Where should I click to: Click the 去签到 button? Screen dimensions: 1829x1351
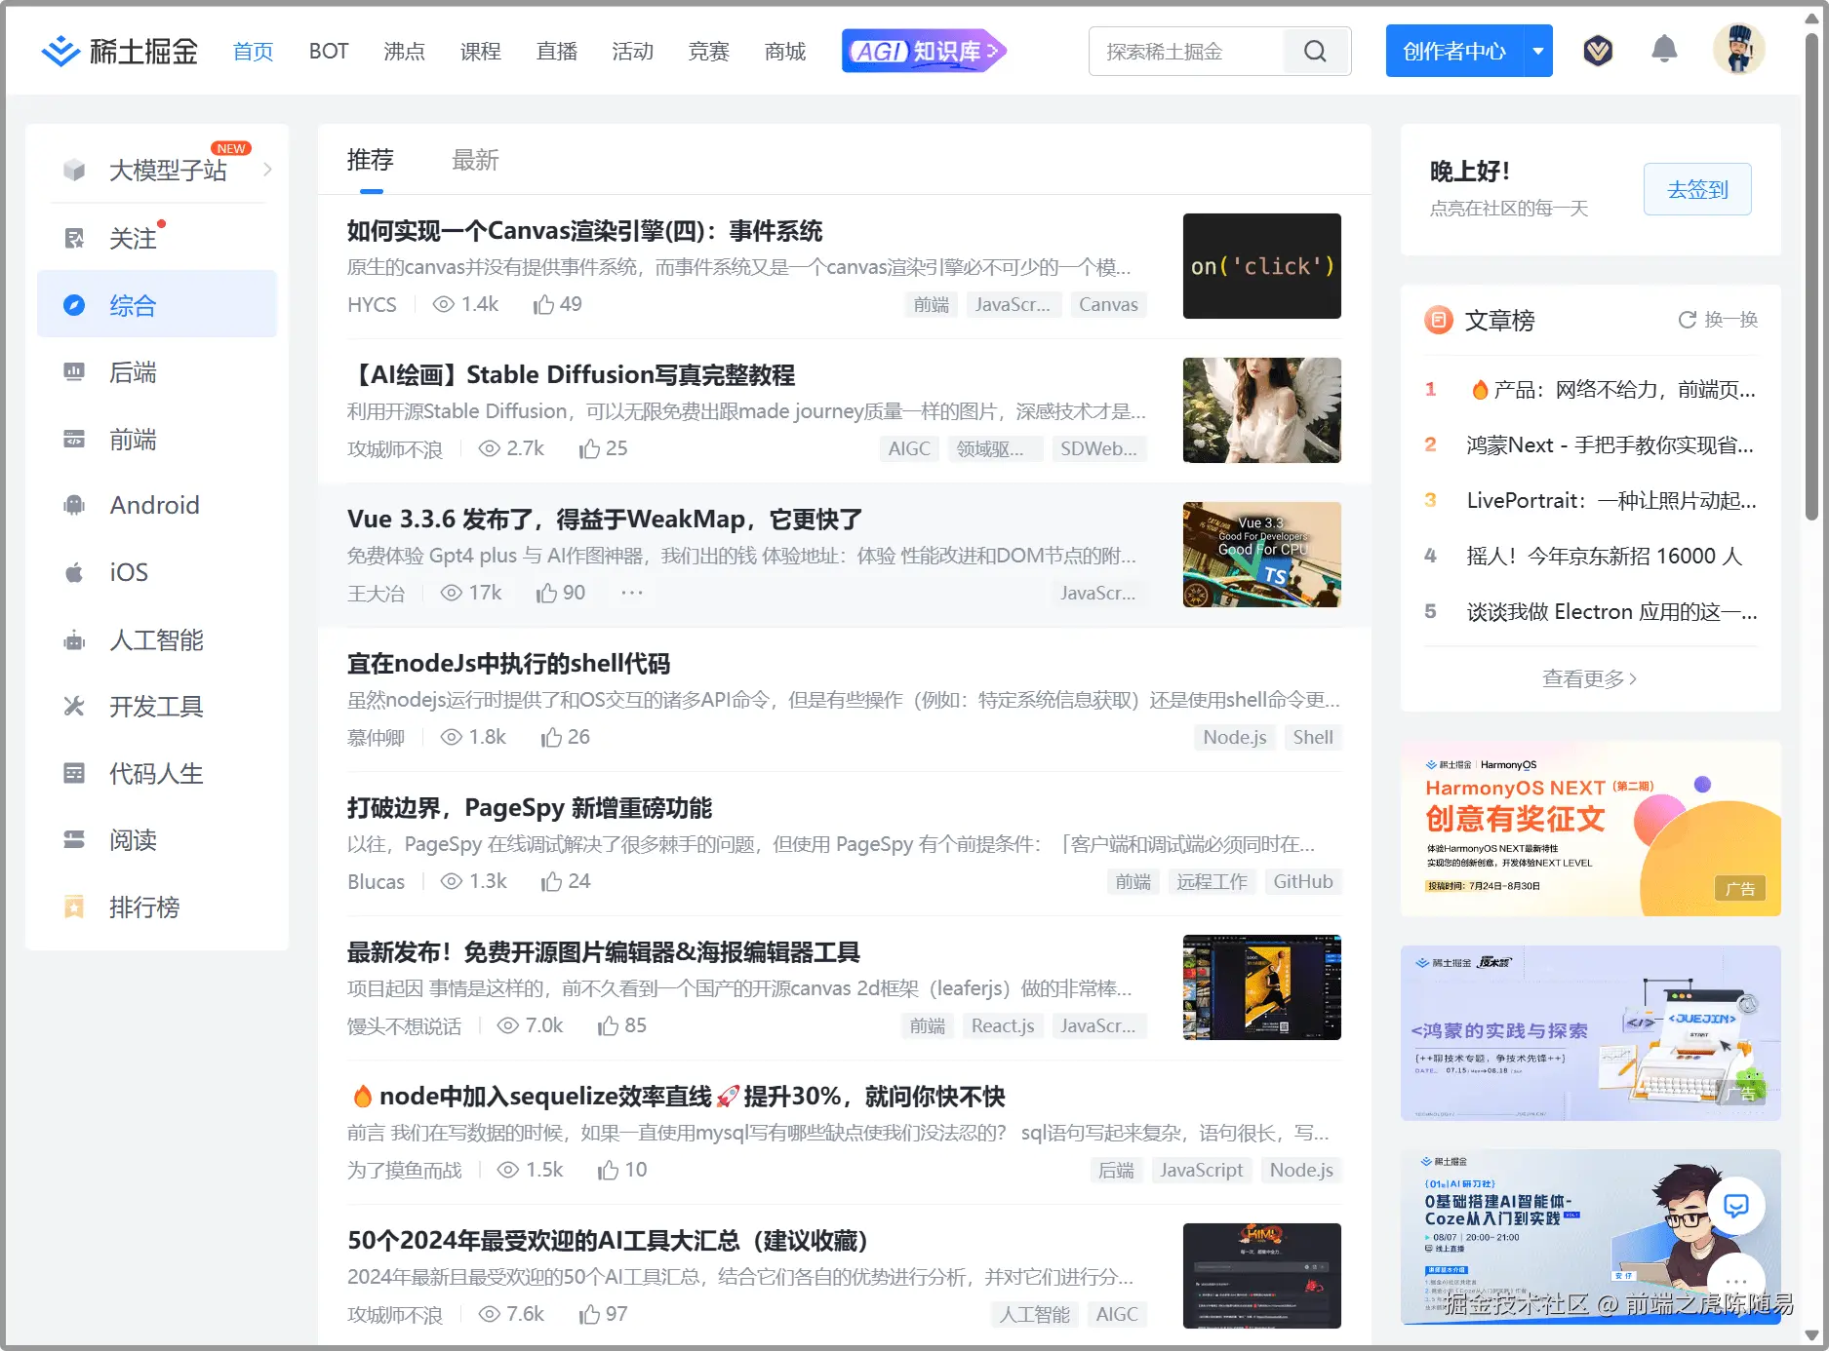click(x=1697, y=189)
